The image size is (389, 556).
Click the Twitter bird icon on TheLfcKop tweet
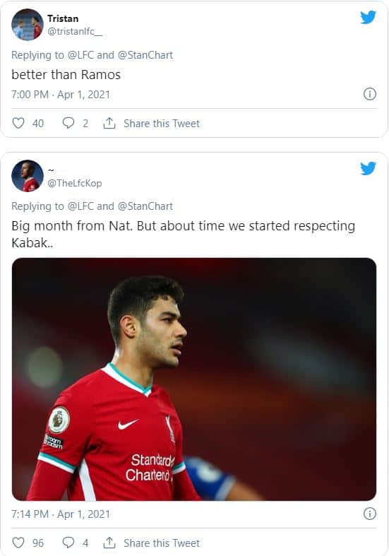click(x=368, y=168)
